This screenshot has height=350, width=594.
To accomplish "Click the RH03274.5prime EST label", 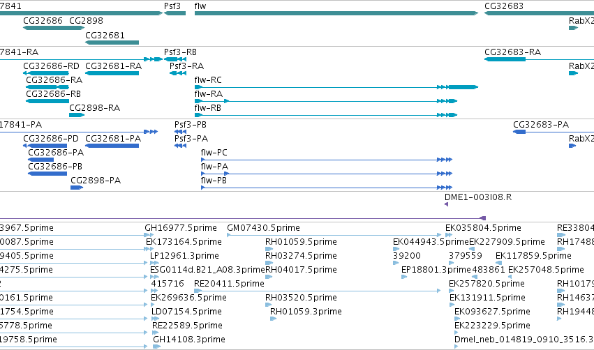I will point(301,256).
